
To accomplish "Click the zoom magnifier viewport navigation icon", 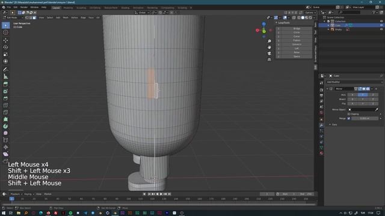I will (x=269, y=41).
